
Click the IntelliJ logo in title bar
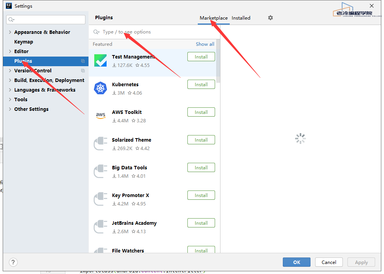point(9,6)
